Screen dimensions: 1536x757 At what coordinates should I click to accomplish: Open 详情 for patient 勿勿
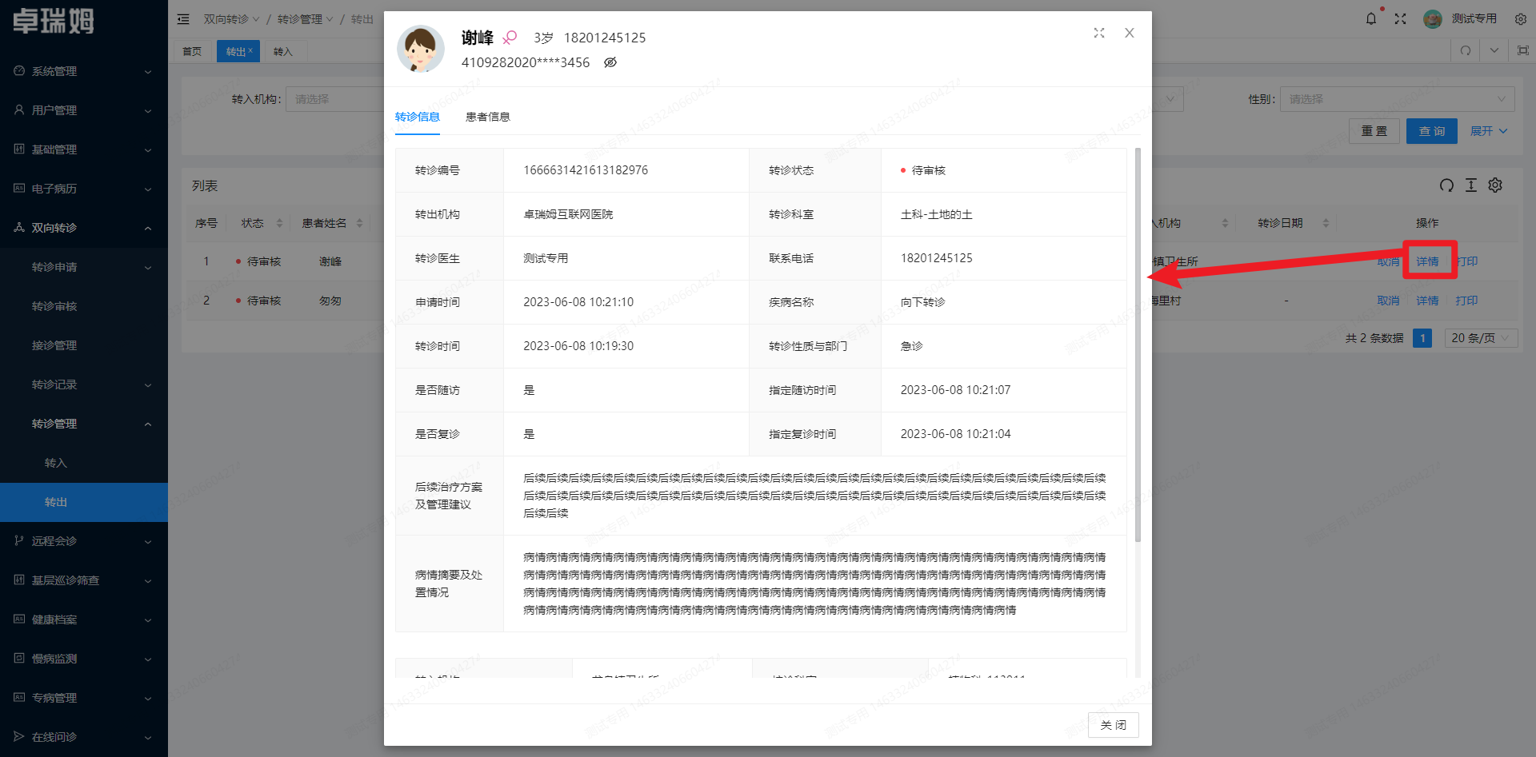coord(1426,301)
